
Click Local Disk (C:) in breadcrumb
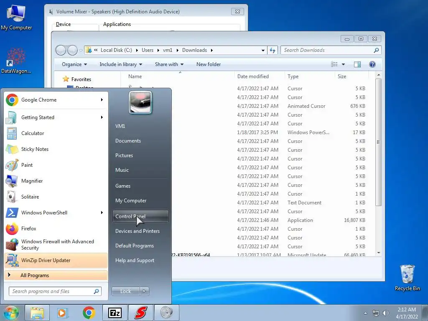[116, 50]
